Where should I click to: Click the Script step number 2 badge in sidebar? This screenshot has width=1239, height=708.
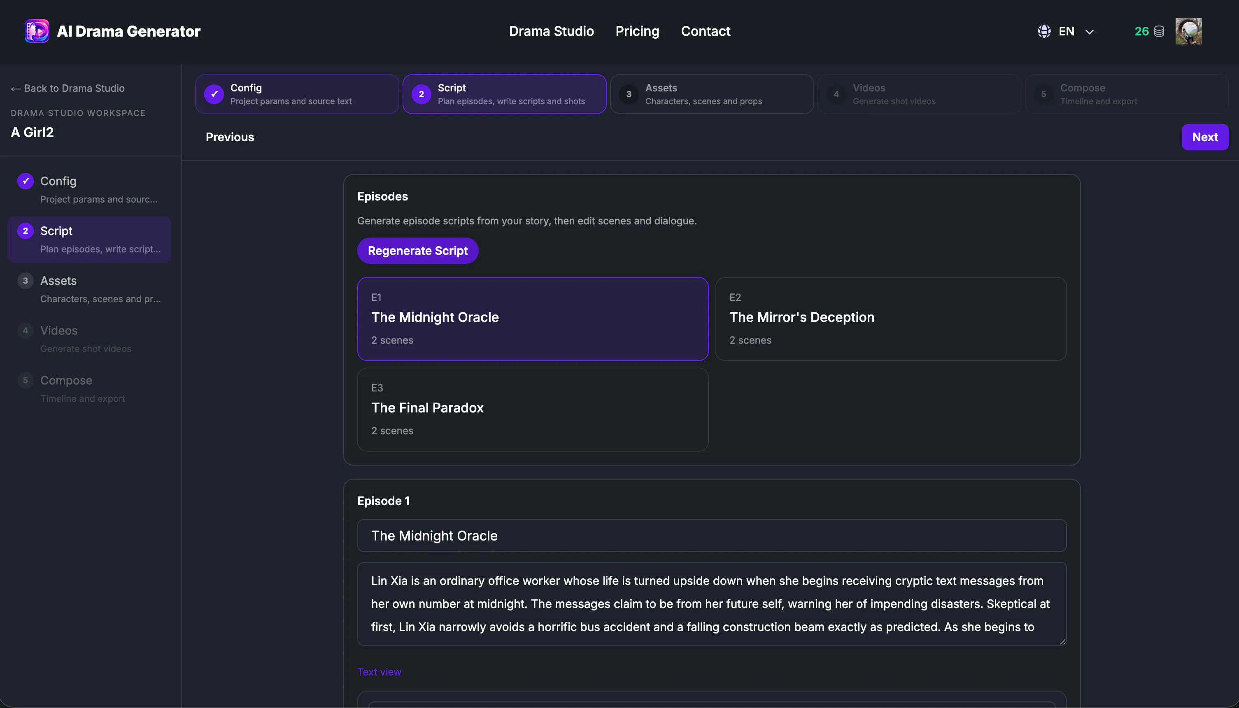click(25, 231)
